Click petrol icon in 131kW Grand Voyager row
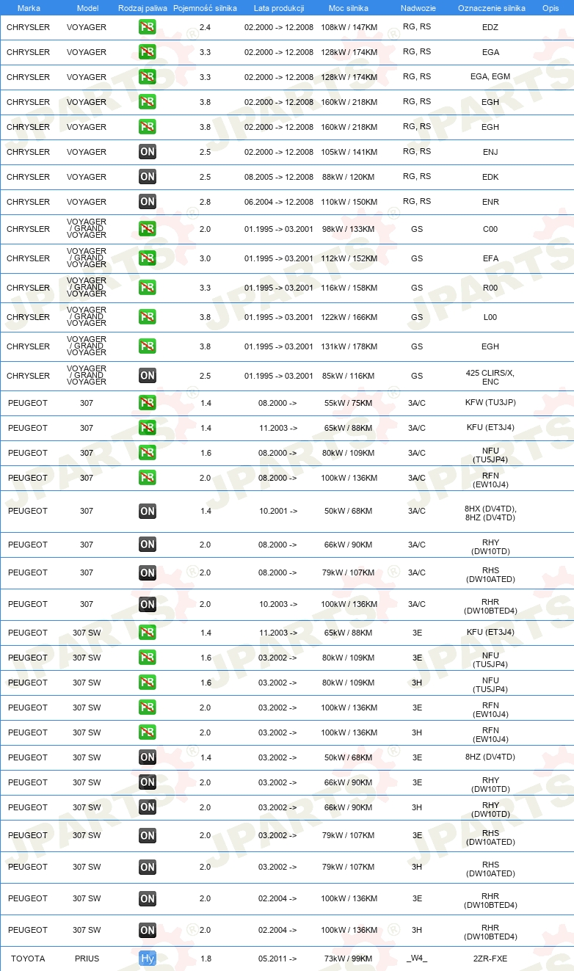The height and width of the screenshot is (971, 574). click(x=148, y=346)
